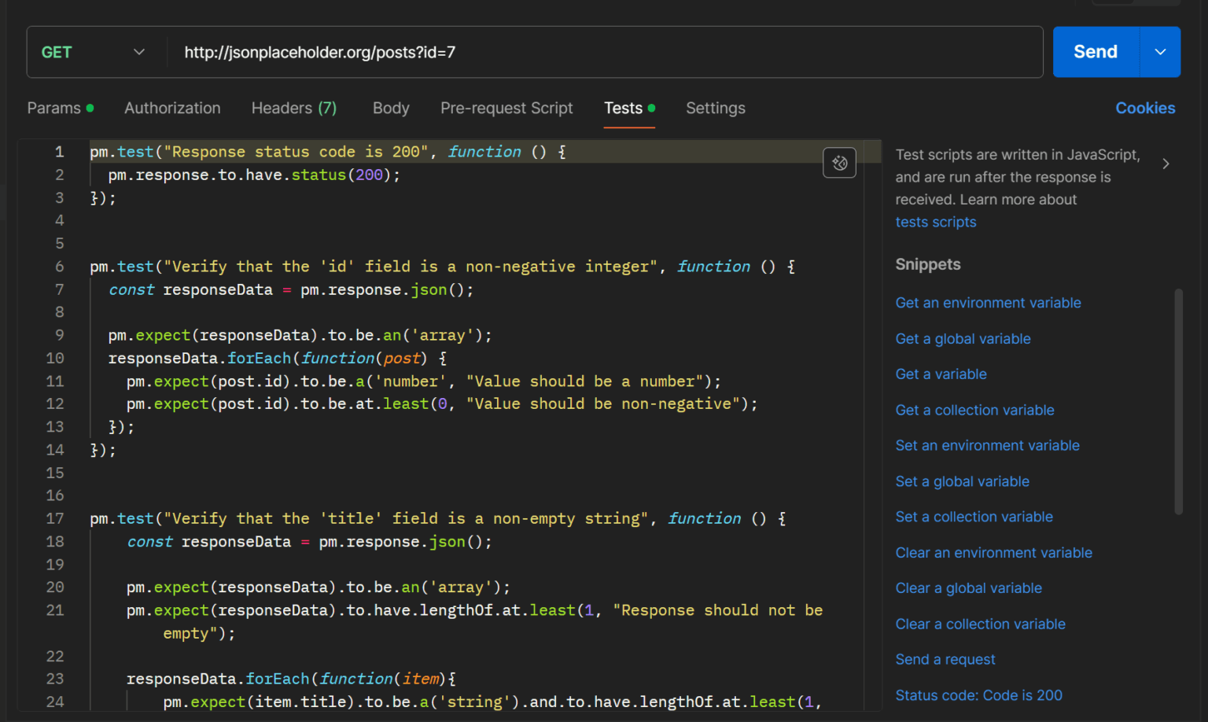Image resolution: width=1208 pixels, height=722 pixels.
Task: Insert 'Set a collection variable' snippet
Action: coord(974,517)
